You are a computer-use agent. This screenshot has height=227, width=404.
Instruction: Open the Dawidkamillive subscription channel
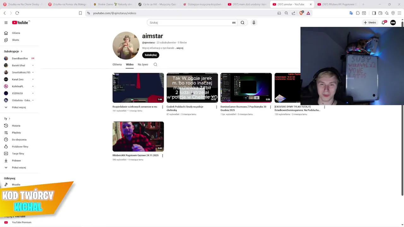coord(19,58)
